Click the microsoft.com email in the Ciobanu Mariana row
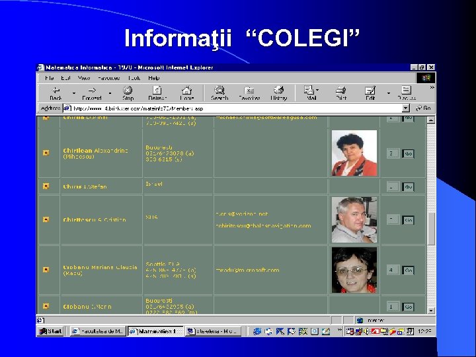The width and height of the screenshot is (476, 357). [x=247, y=270]
